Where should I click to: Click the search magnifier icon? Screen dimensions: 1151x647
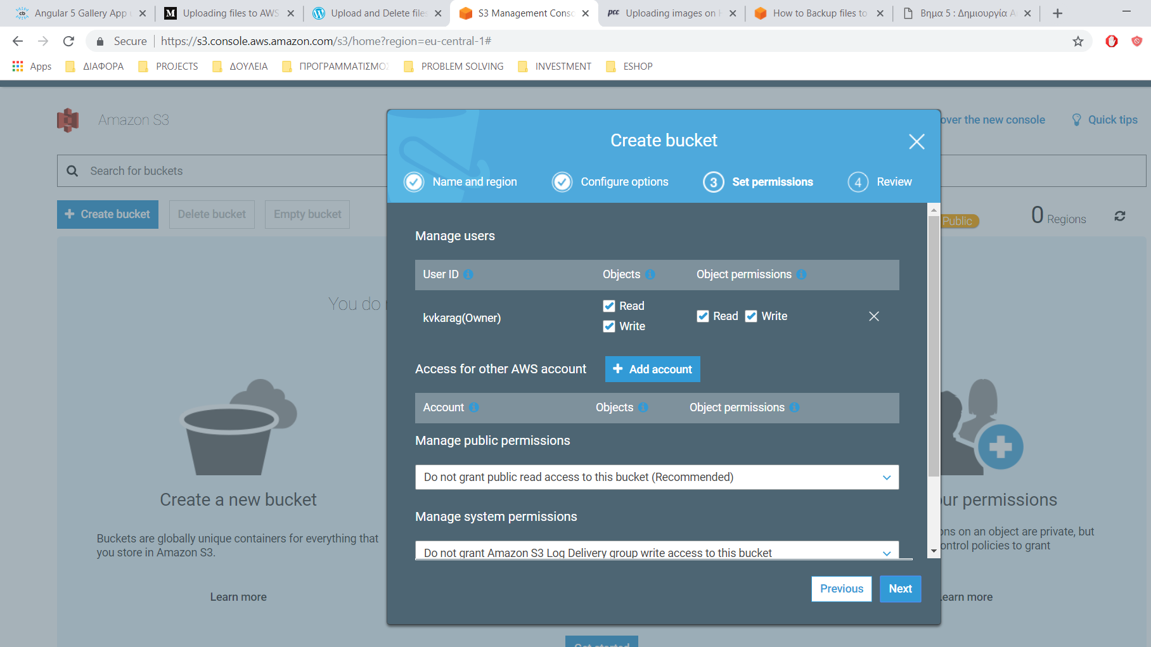pyautogui.click(x=72, y=171)
